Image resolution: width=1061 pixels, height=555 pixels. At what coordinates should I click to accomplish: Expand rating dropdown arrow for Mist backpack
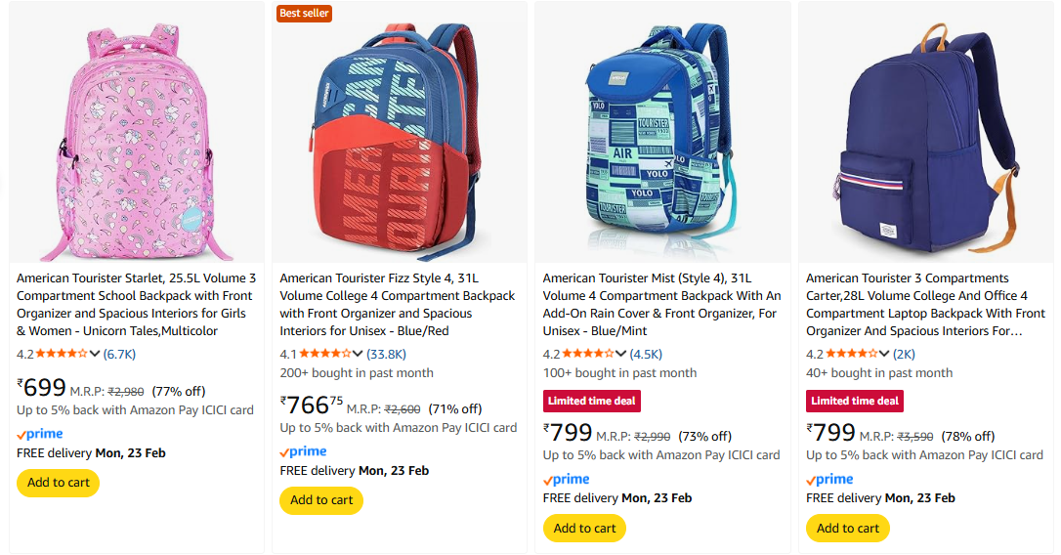tap(621, 354)
